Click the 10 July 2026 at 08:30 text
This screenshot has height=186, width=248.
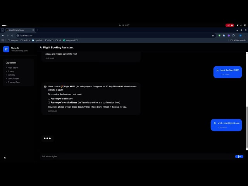click(x=115, y=86)
